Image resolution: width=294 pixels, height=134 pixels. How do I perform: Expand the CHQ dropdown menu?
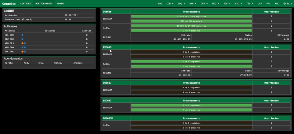coord(181,4)
